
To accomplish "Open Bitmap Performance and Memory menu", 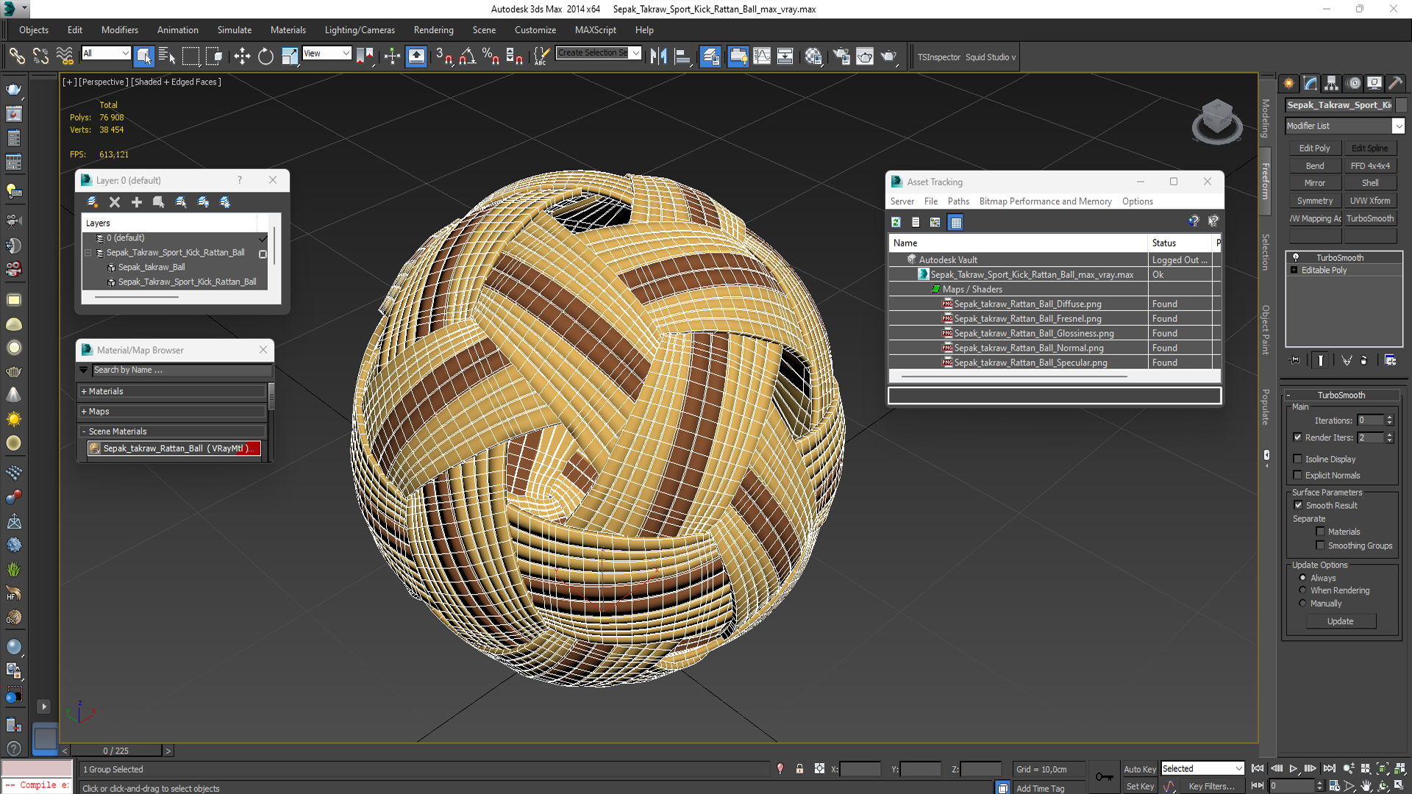I will 1045,201.
